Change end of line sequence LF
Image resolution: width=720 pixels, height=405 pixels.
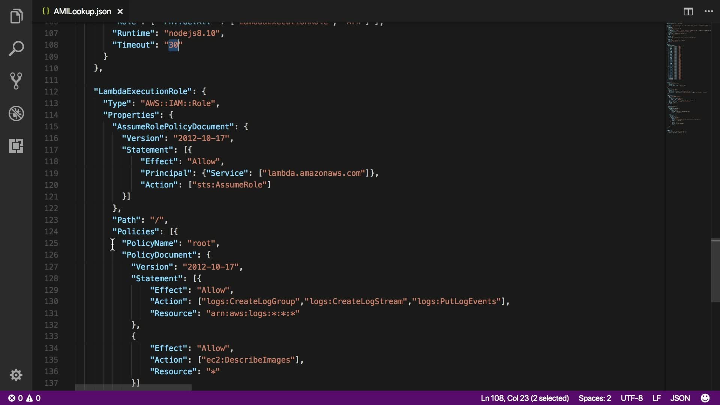(656, 398)
